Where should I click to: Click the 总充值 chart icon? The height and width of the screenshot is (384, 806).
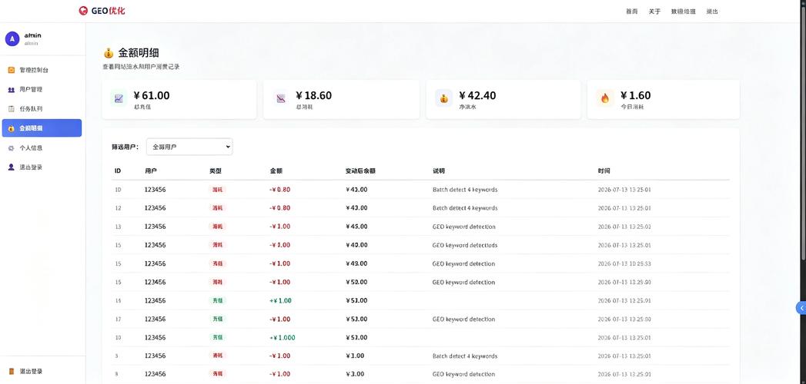119,98
